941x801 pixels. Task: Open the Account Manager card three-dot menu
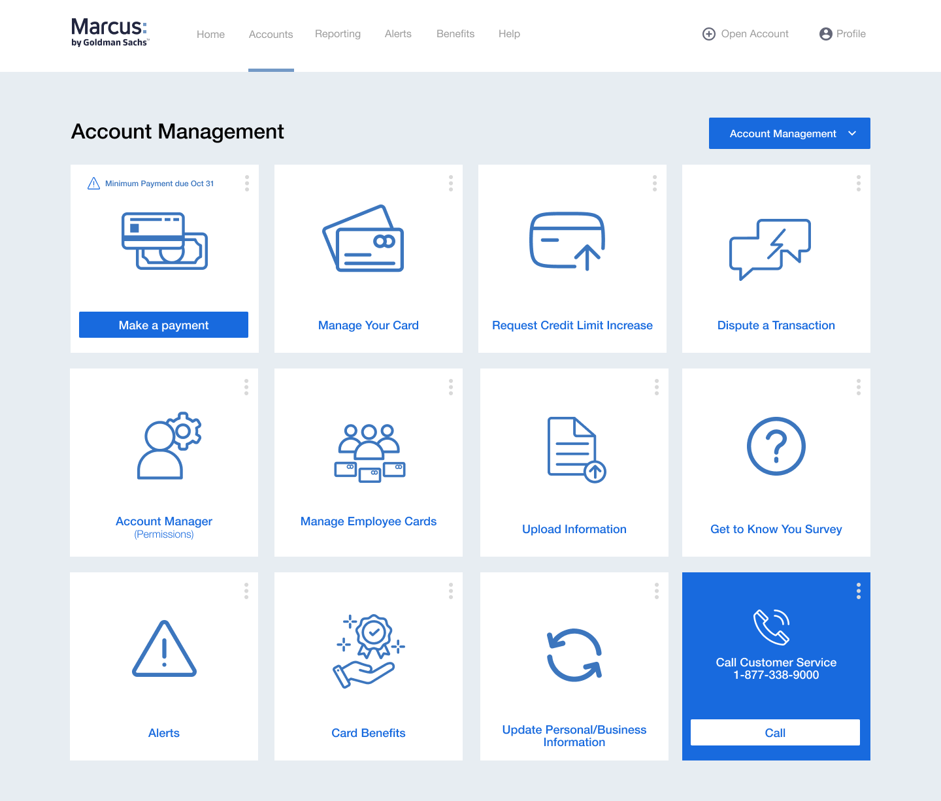(x=246, y=387)
